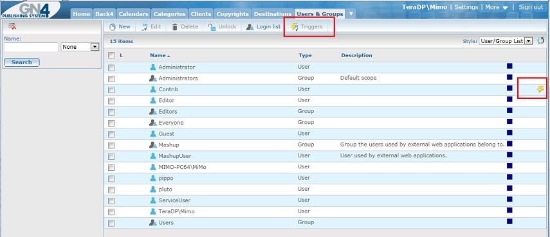Click 'User used by external web applications.' text
The height and width of the screenshot is (237, 550).
pyautogui.click(x=394, y=155)
